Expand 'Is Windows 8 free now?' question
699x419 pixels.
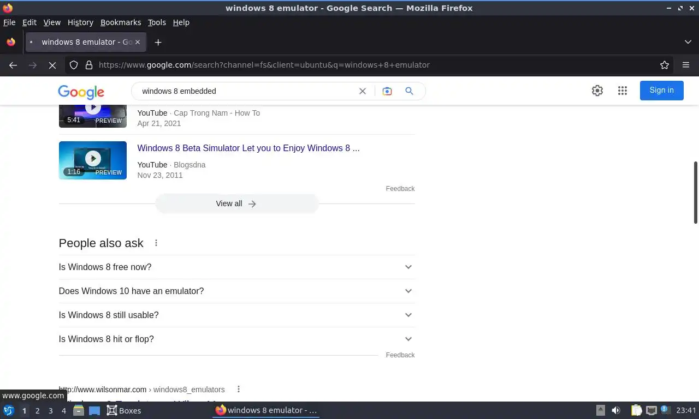click(x=236, y=267)
